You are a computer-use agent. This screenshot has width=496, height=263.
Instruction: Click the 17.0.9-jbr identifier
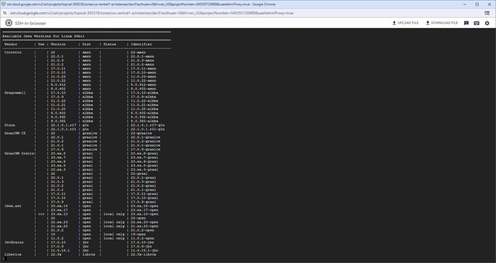[141, 246]
